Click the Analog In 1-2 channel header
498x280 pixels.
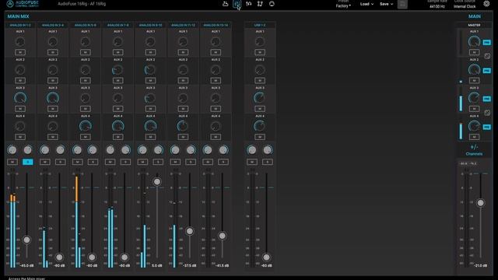pyautogui.click(x=20, y=25)
